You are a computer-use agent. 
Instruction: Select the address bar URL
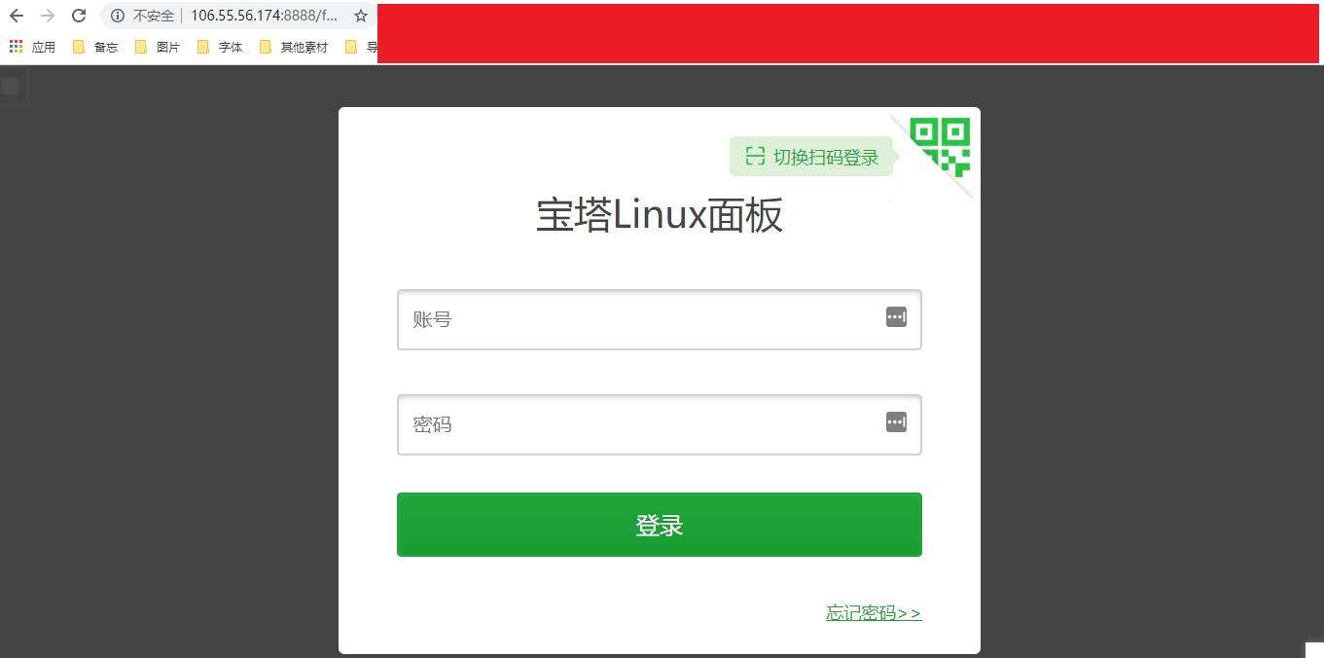265,16
